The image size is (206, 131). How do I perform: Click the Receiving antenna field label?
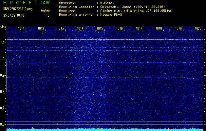(76, 15)
